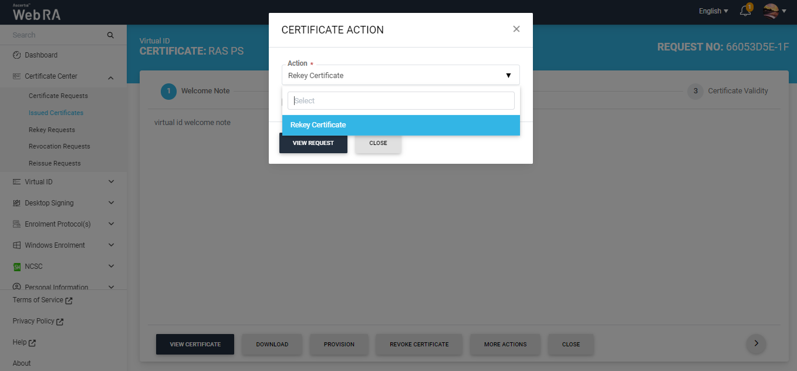This screenshot has height=371, width=797.
Task: Click the Desktop Signing sidebar icon
Action: click(x=17, y=203)
